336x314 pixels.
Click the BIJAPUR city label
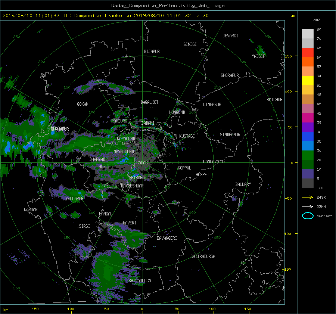[x=152, y=52]
